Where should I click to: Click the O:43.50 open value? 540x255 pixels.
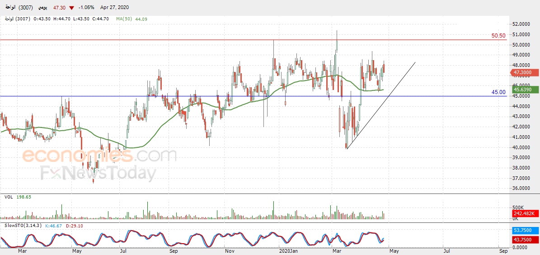[x=42, y=19]
